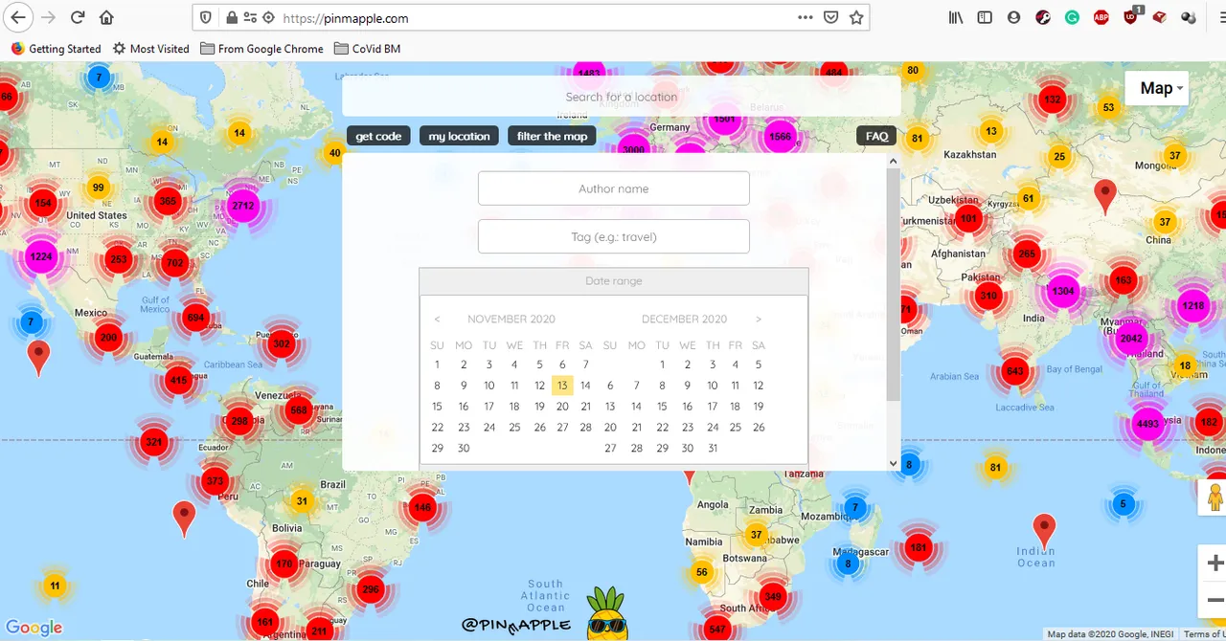Viewport: 1226px width, 641px height.
Task: Go to next month in calendar
Action: tap(759, 320)
